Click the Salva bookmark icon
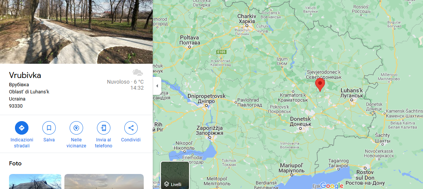The width and height of the screenshot is (423, 189). pos(49,128)
